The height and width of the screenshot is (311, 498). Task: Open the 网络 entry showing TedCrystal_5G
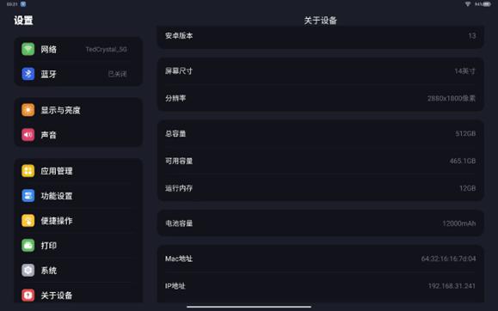tap(78, 49)
